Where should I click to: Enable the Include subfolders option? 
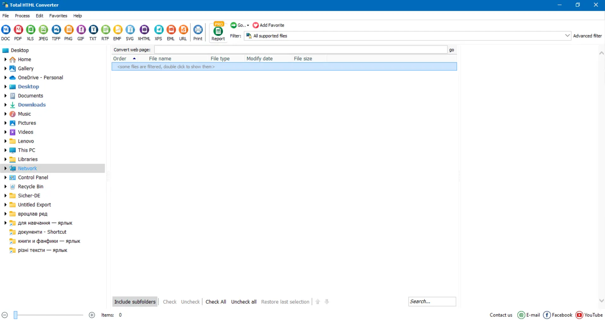click(x=135, y=301)
